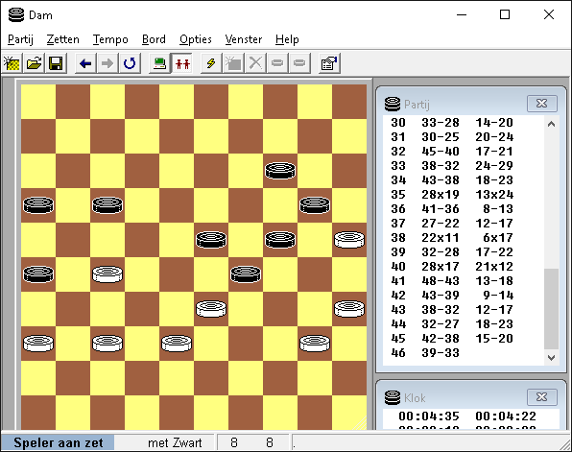Click the yellow lightning bolt icon
Viewport: 572px width, 452px height.
click(211, 63)
